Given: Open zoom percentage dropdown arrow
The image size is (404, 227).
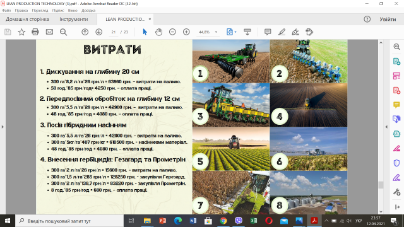Looking at the screenshot, I should click(x=216, y=32).
